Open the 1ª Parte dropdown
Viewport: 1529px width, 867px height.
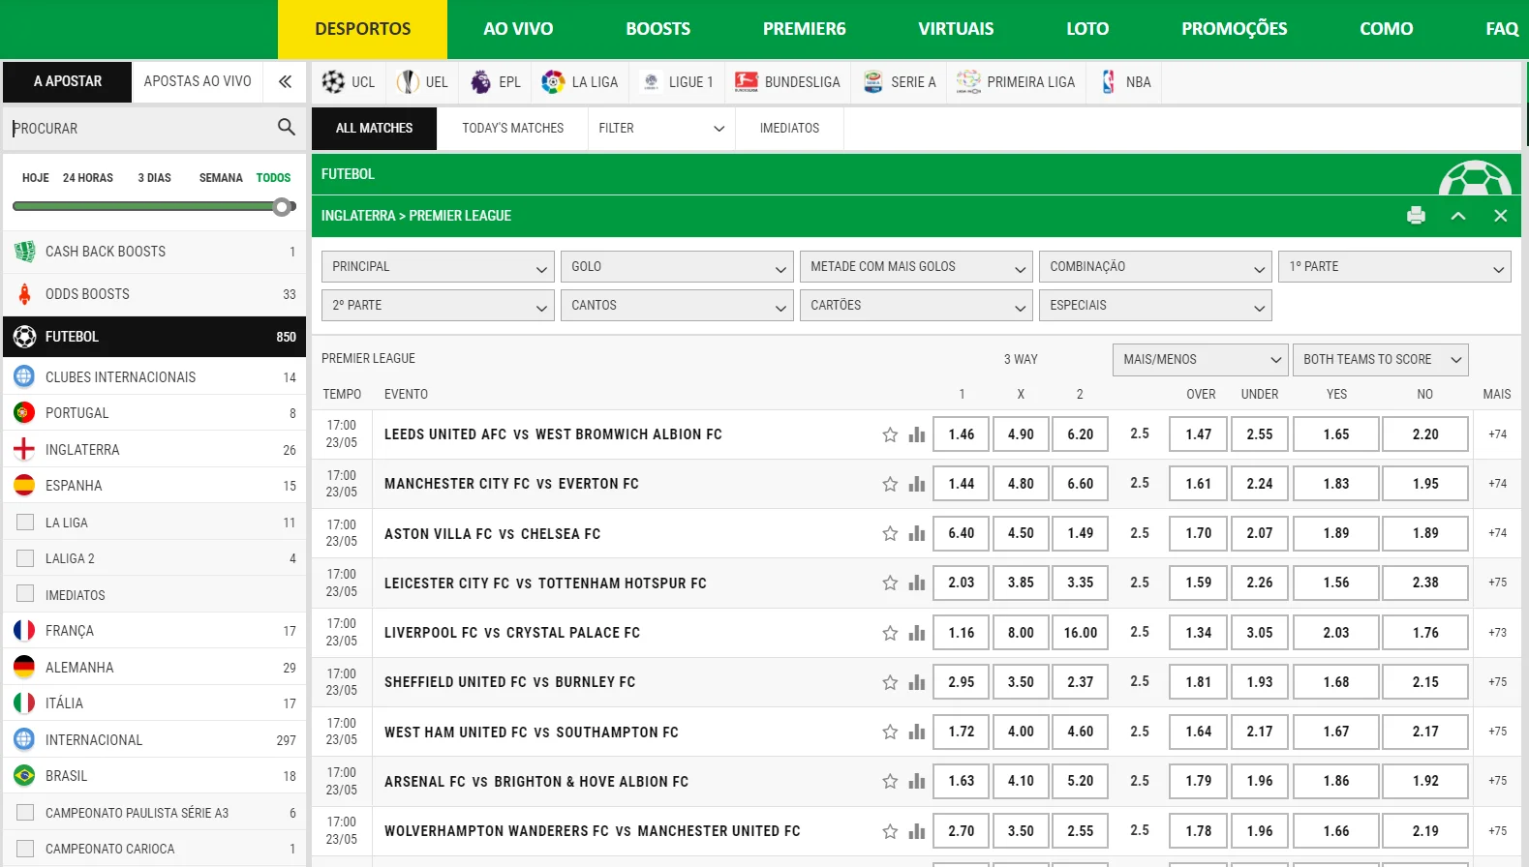click(x=1394, y=267)
